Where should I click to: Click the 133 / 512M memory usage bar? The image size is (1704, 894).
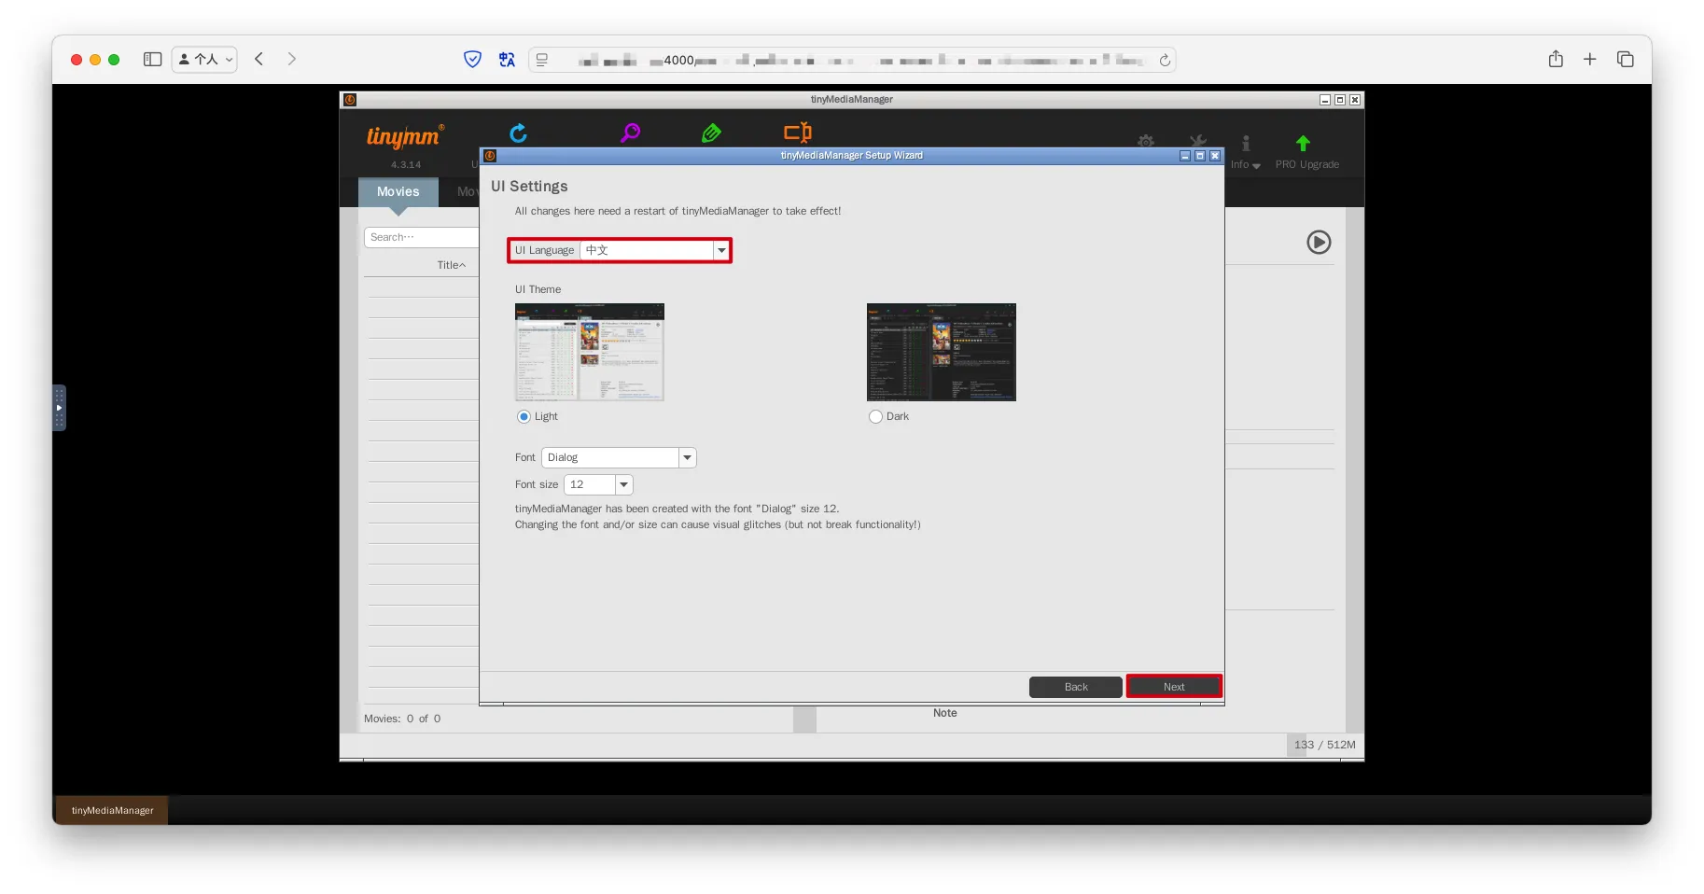pyautogui.click(x=1324, y=745)
